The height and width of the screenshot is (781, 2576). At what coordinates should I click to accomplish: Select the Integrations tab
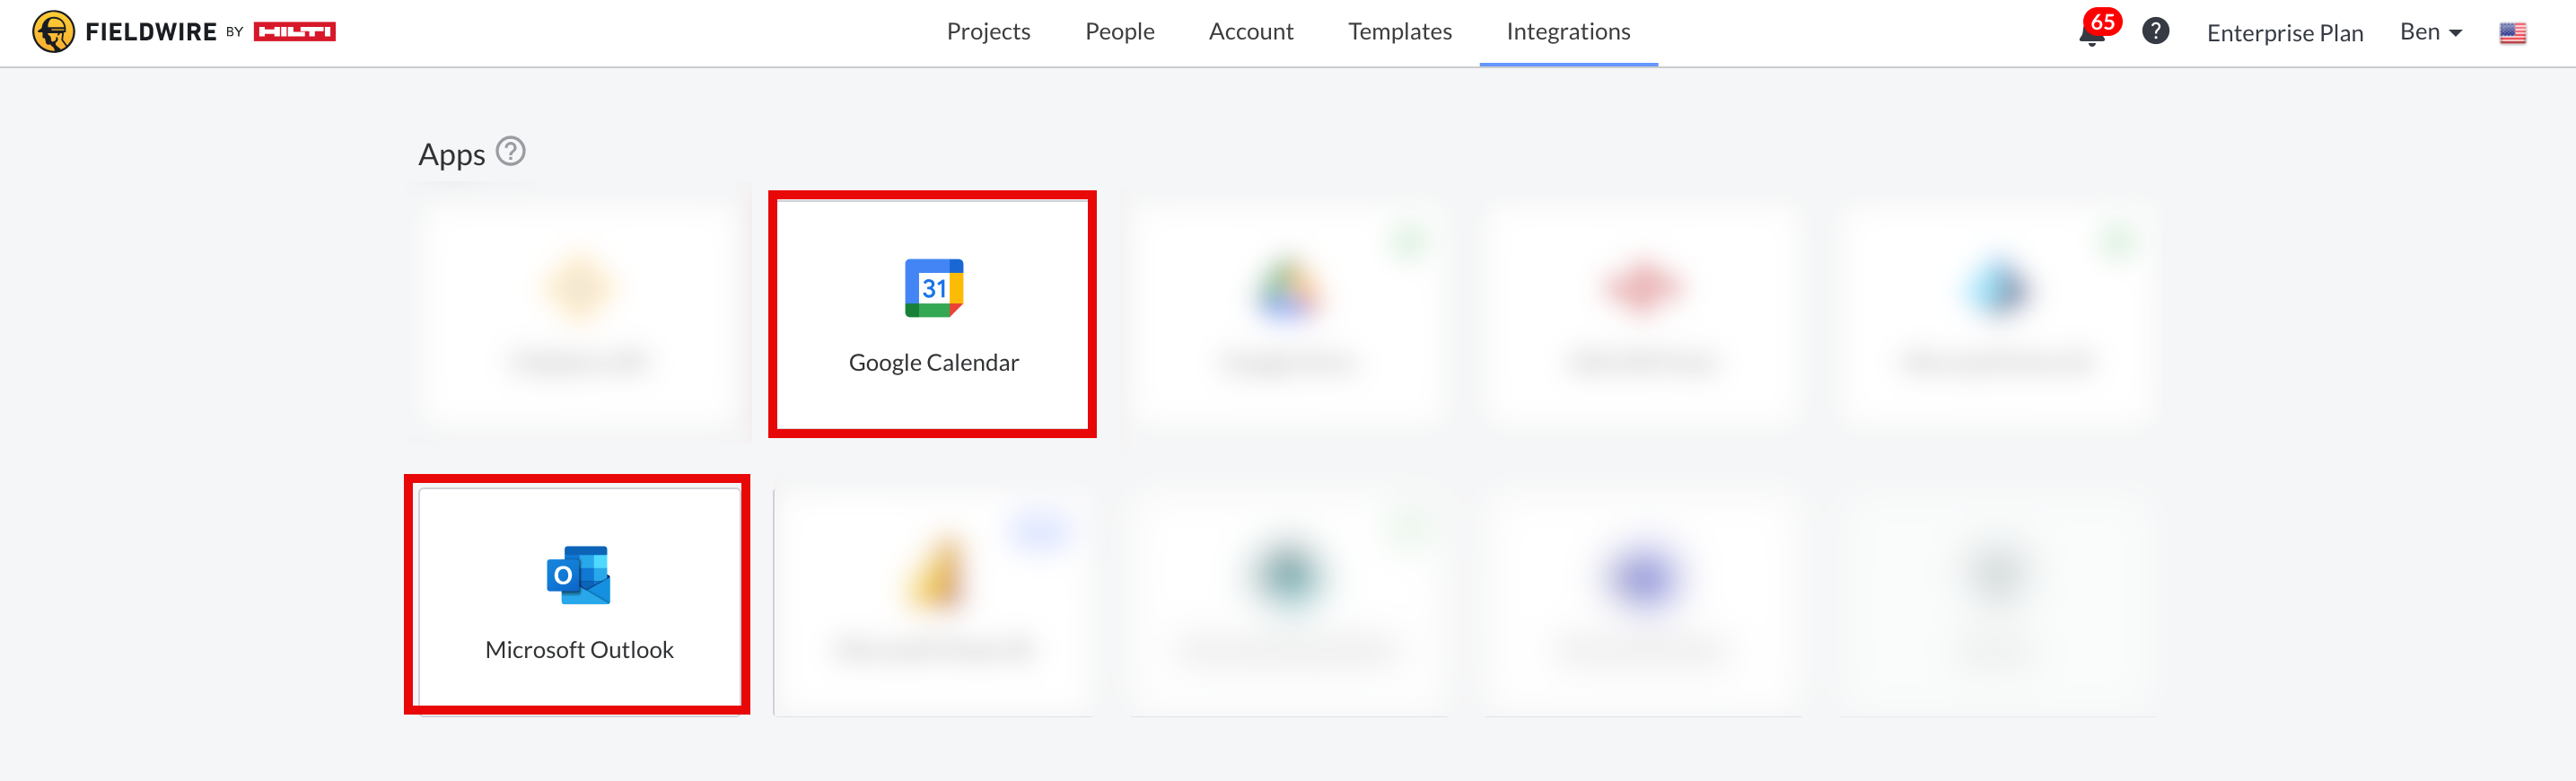[x=1567, y=32]
